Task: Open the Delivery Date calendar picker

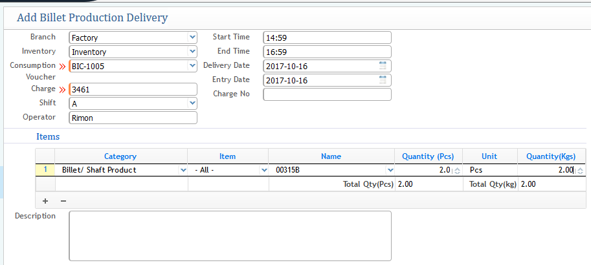Action: pyautogui.click(x=383, y=66)
